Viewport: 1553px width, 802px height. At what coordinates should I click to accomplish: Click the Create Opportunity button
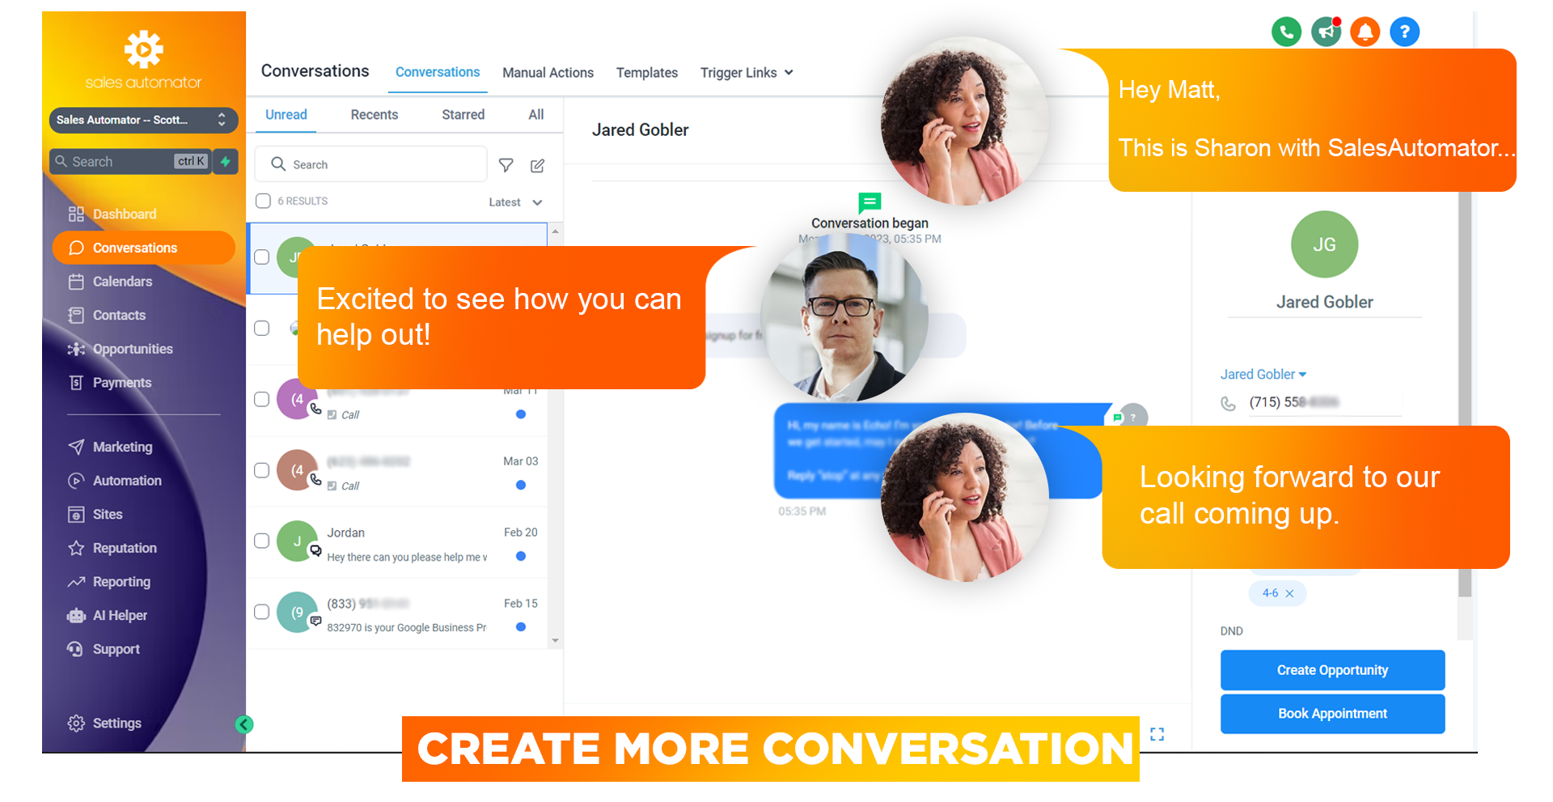point(1332,670)
